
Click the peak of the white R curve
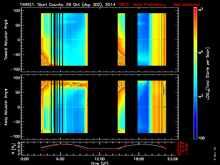click(x=63, y=144)
